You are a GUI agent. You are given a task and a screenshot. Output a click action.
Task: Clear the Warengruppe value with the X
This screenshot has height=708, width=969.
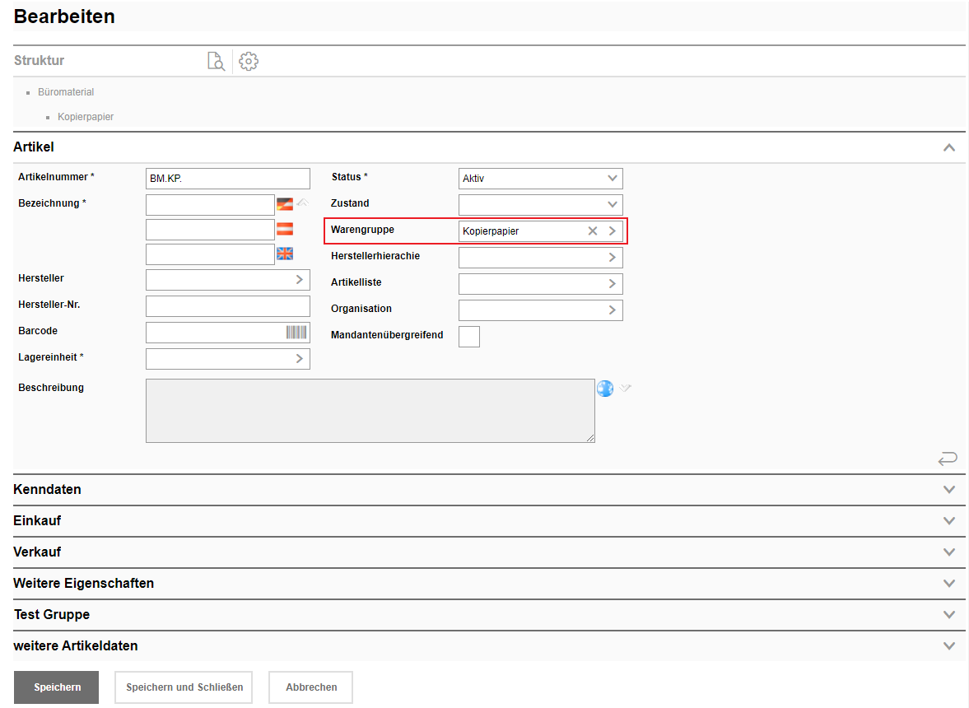(592, 231)
